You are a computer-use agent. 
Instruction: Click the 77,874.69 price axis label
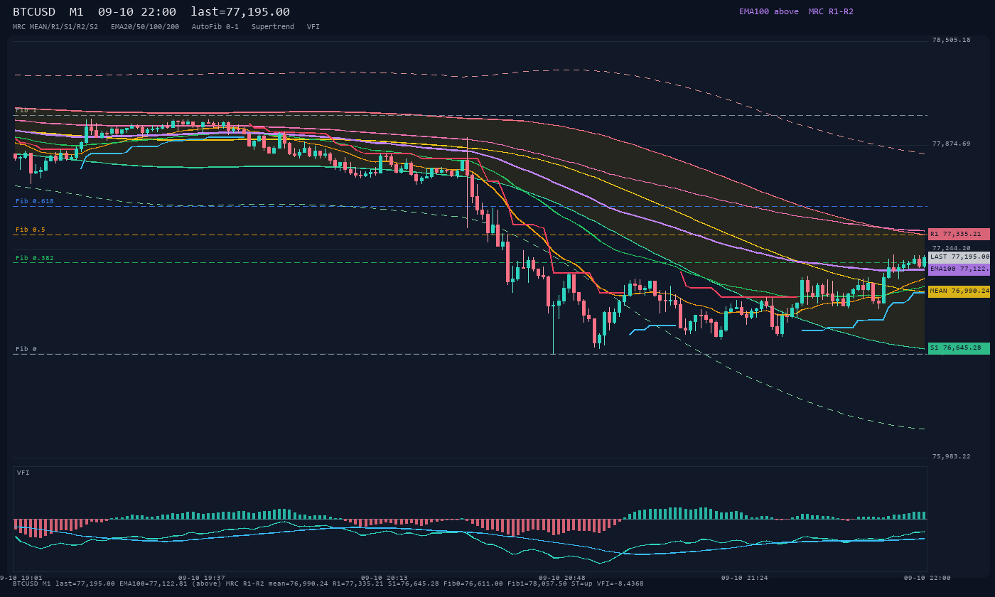pyautogui.click(x=951, y=144)
